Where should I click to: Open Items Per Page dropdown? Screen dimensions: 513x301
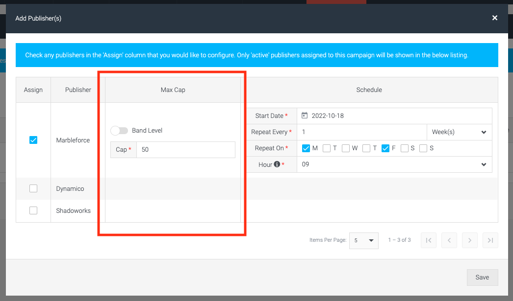pyautogui.click(x=364, y=241)
